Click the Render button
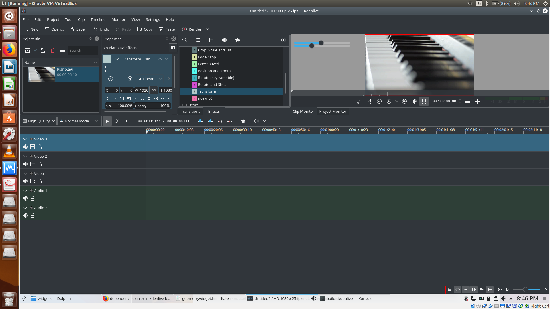The height and width of the screenshot is (309, 550). tap(192, 29)
